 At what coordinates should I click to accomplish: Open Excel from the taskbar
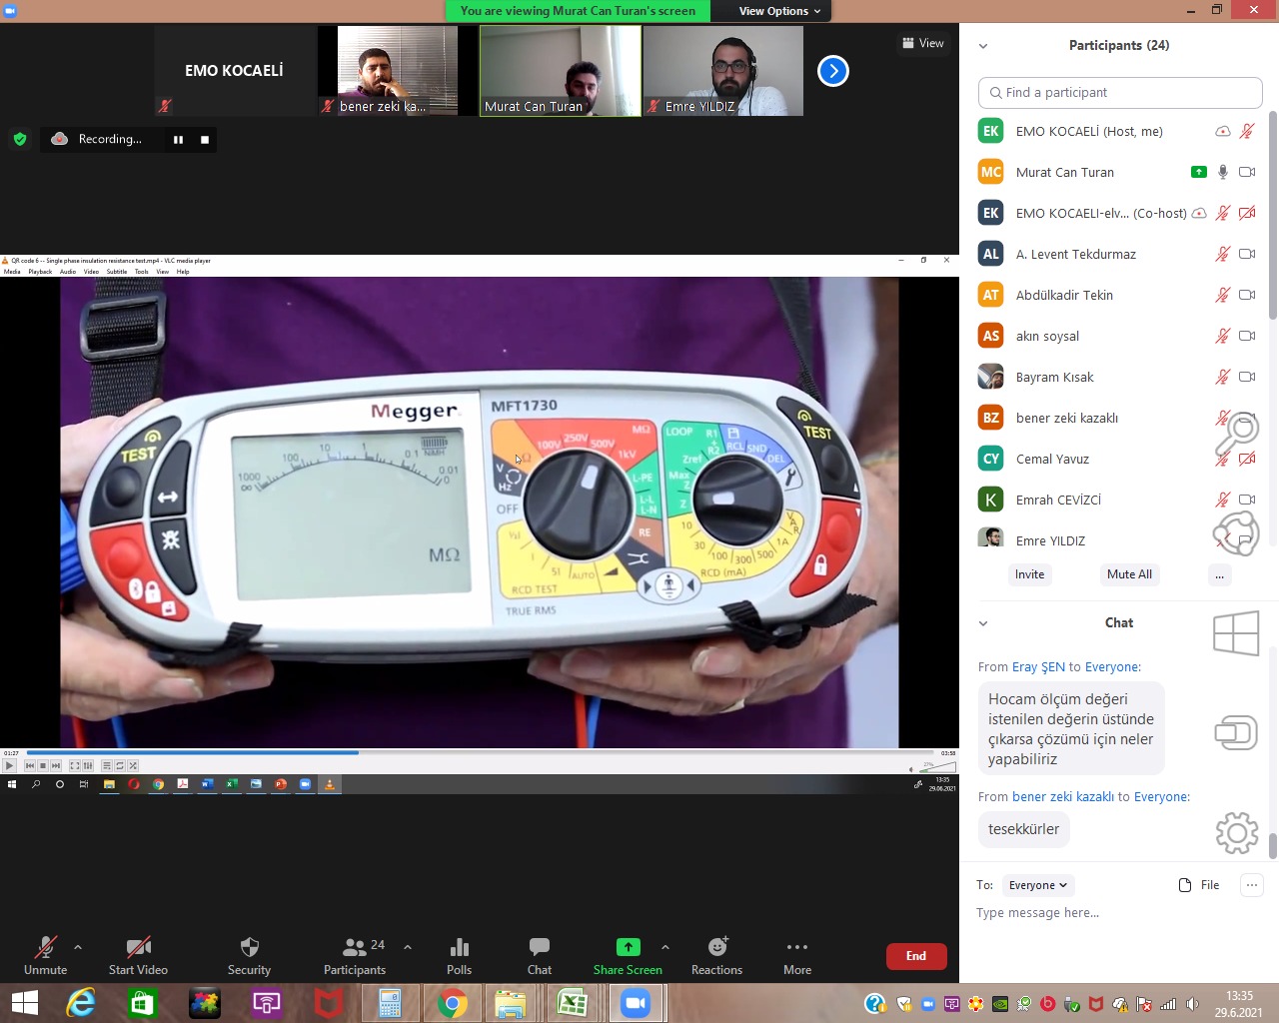click(573, 1003)
